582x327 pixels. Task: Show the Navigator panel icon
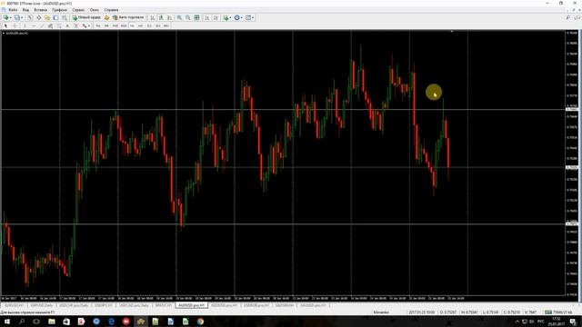[x=47, y=17]
